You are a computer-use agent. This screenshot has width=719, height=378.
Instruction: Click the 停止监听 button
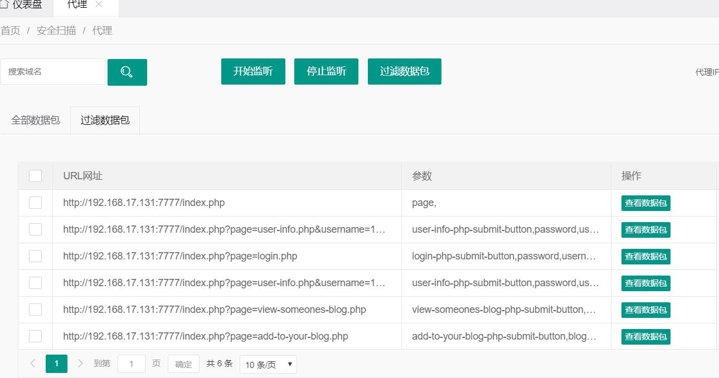coord(326,71)
